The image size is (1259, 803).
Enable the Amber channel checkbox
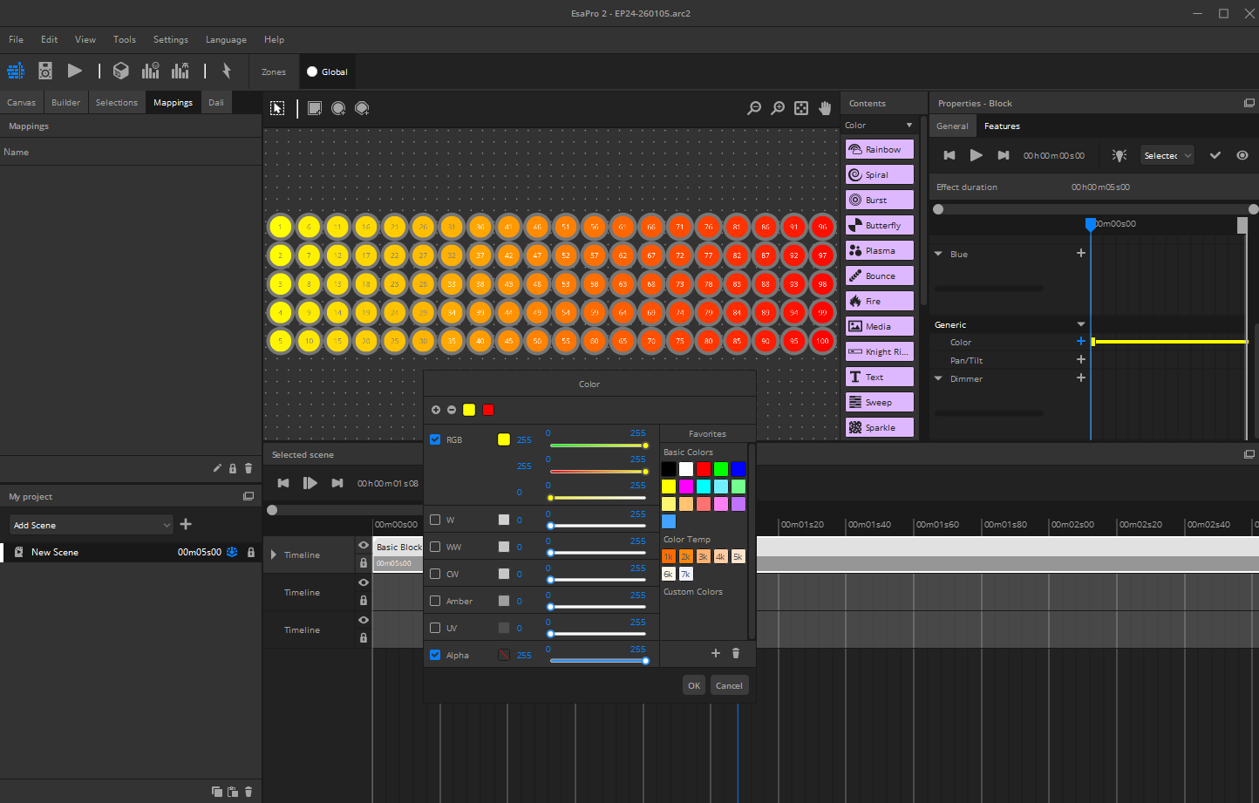click(435, 601)
